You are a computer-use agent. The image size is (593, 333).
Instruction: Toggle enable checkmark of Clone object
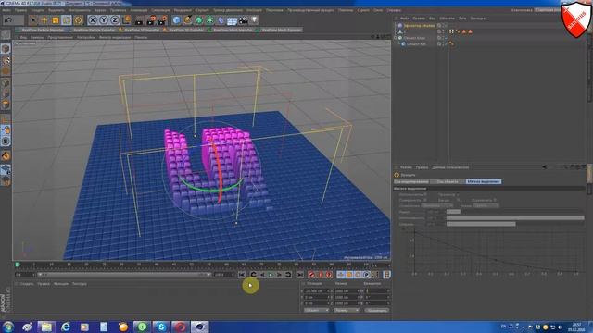click(446, 38)
